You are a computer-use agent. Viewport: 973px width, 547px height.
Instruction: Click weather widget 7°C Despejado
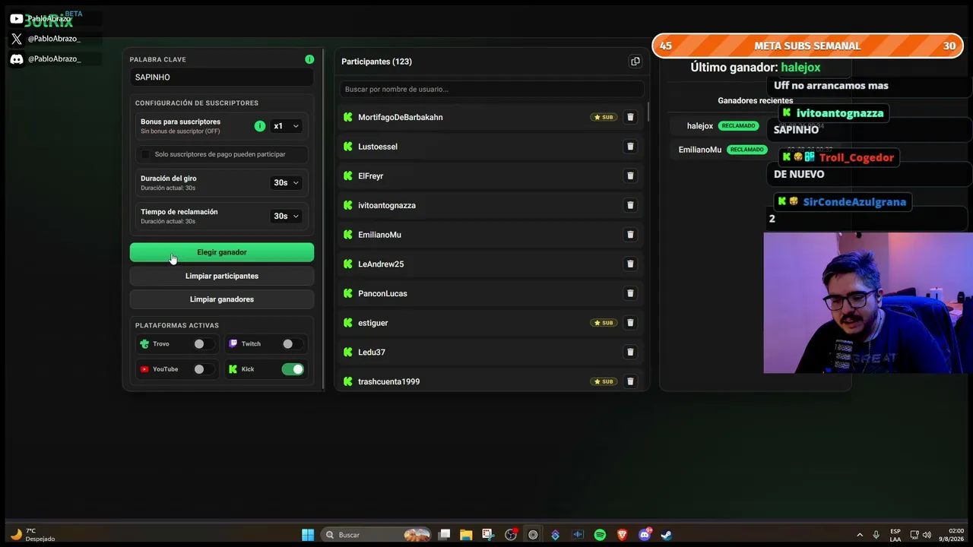32,535
